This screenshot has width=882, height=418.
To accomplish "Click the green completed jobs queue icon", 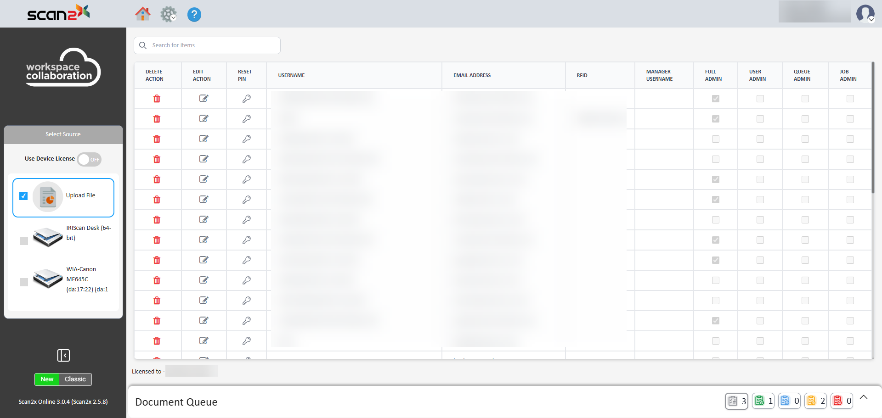I will (x=760, y=401).
